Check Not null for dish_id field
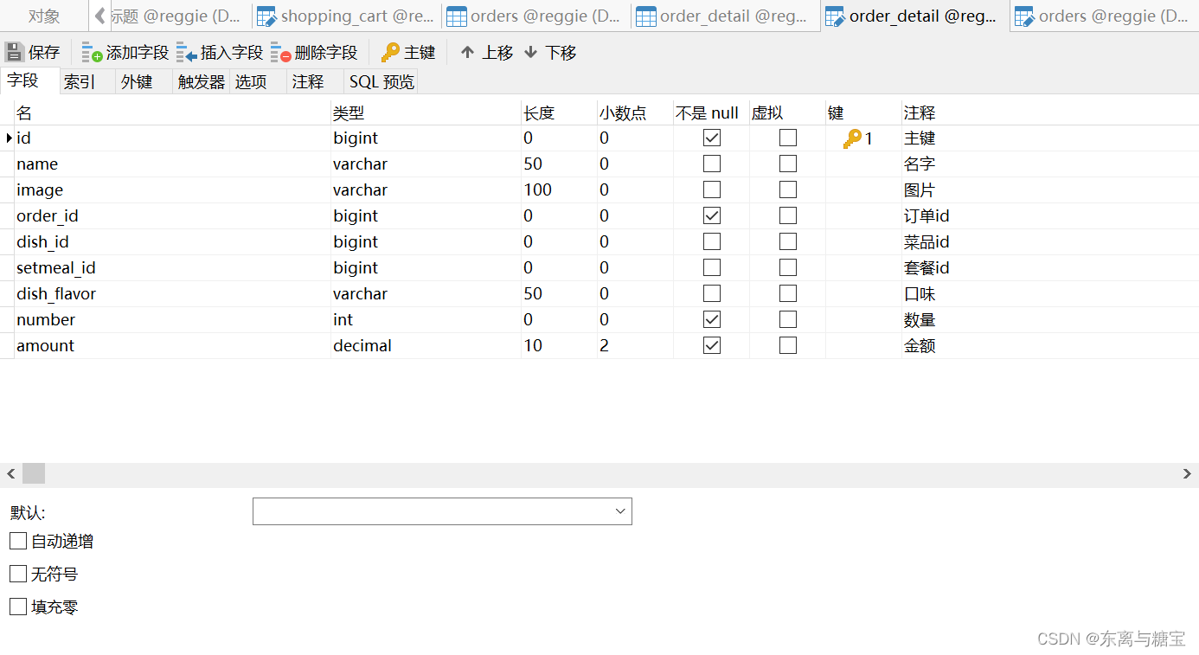 click(712, 241)
